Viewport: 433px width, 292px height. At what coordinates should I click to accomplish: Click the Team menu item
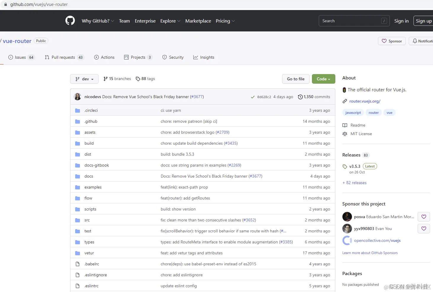124,21
